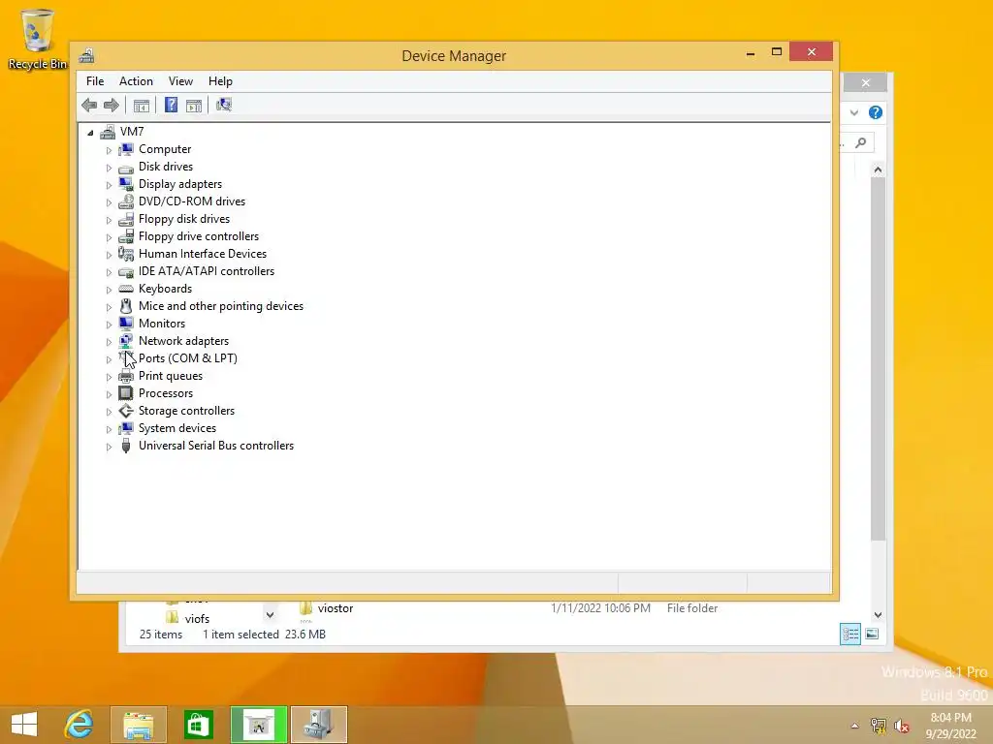Click Explorer help question mark icon
This screenshot has height=744, width=993.
(876, 112)
